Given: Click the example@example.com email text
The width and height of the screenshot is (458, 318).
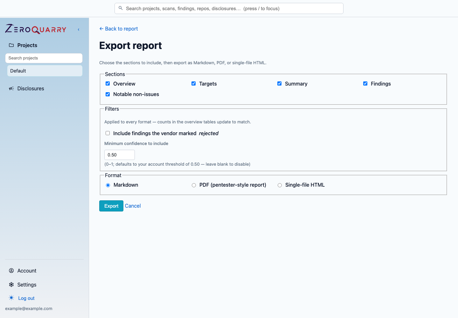Looking at the screenshot, I should pos(29,308).
